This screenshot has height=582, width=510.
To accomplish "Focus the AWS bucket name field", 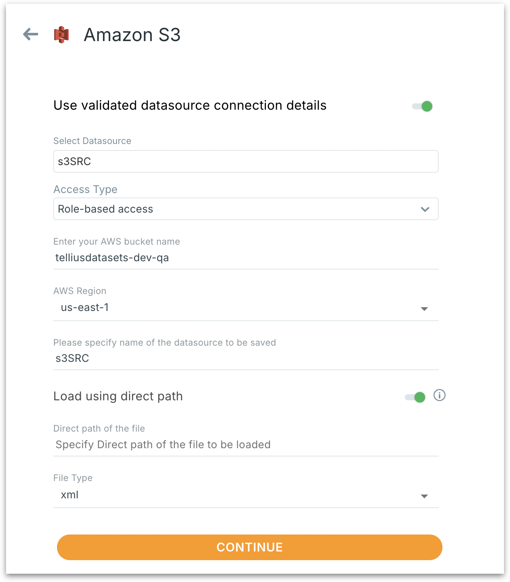I will 245,258.
